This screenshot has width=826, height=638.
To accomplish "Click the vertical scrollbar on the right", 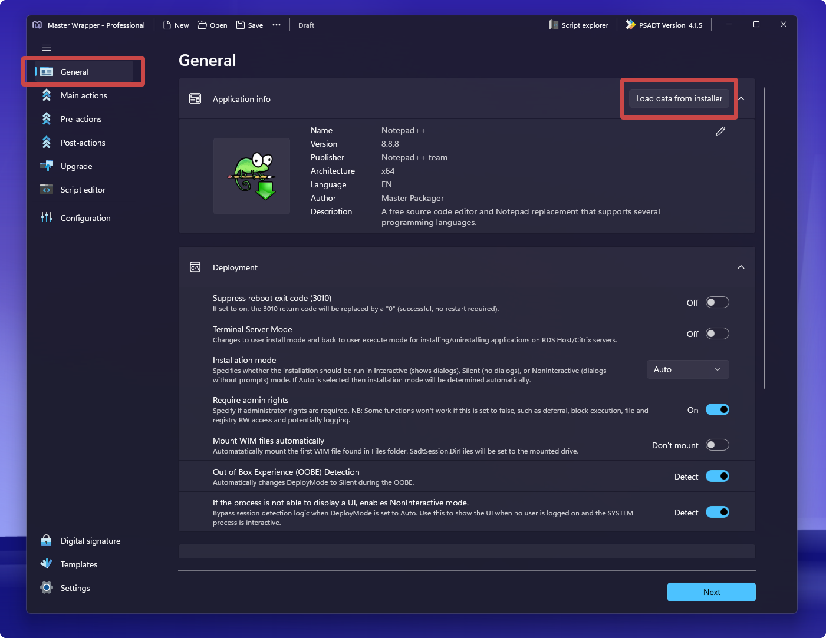I will pos(765,236).
